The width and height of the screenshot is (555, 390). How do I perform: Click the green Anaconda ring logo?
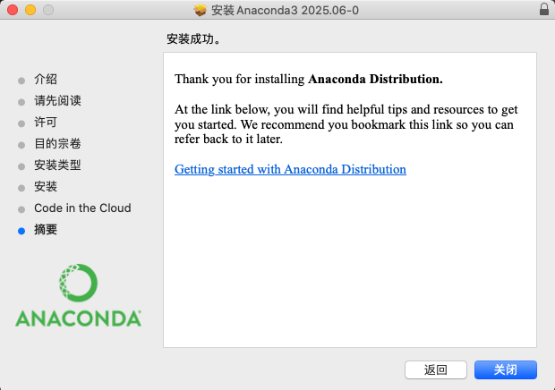pyautogui.click(x=78, y=283)
